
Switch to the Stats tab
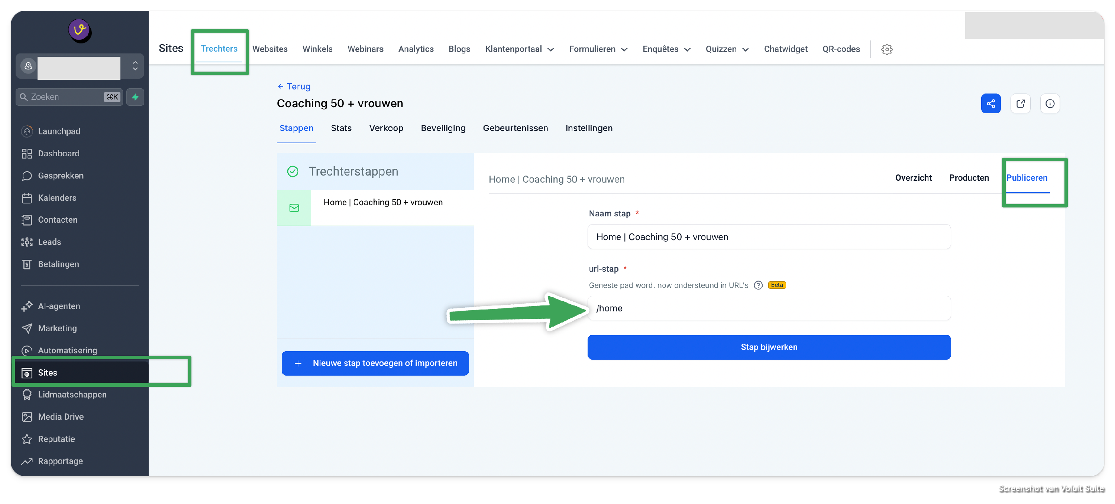click(341, 128)
